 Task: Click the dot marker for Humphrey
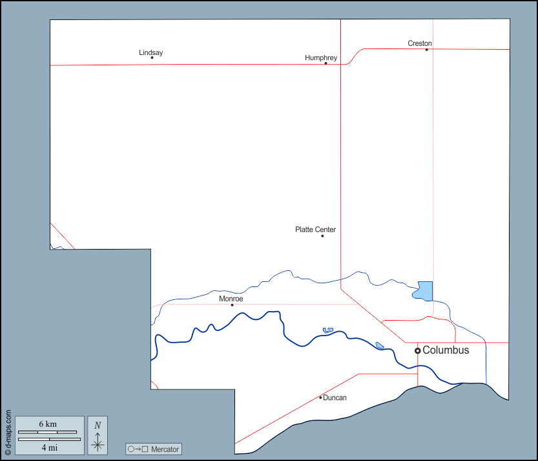(326, 63)
